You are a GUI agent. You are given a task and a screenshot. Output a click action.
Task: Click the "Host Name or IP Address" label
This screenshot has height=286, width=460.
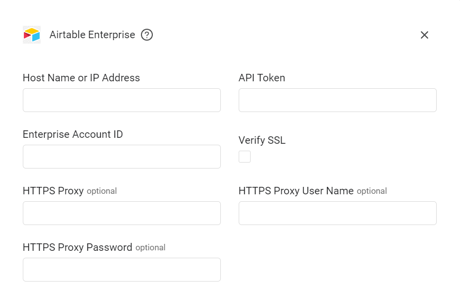click(81, 78)
